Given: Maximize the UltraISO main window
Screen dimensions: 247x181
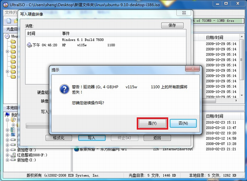Looking at the screenshot, I should click(x=226, y=4).
